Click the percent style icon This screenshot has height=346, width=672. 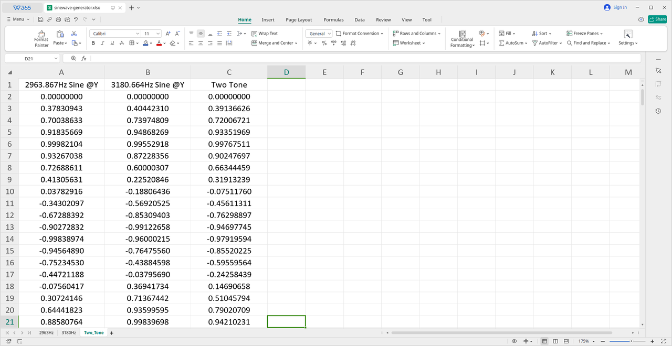click(324, 43)
